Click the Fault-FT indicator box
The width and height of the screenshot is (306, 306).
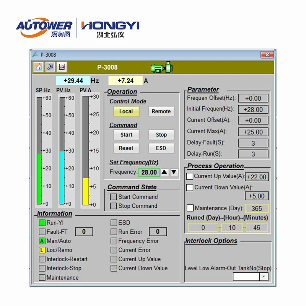[42, 232]
